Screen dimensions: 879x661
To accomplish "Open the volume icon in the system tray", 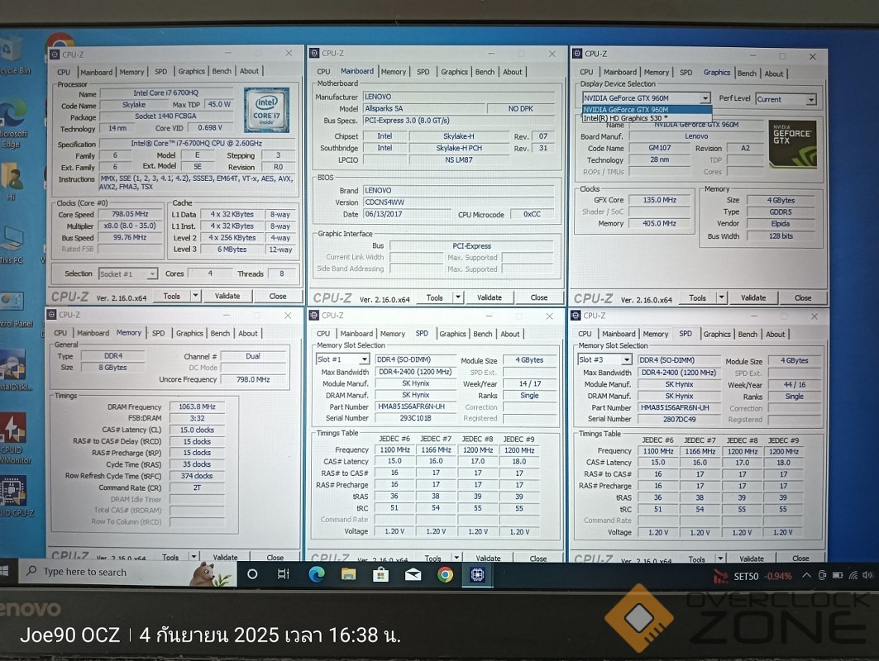I will tap(867, 575).
